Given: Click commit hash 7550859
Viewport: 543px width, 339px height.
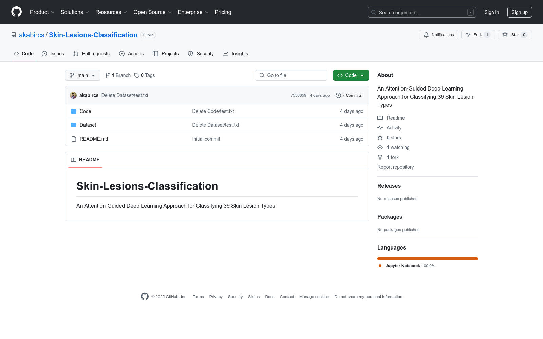Looking at the screenshot, I should pos(298,95).
